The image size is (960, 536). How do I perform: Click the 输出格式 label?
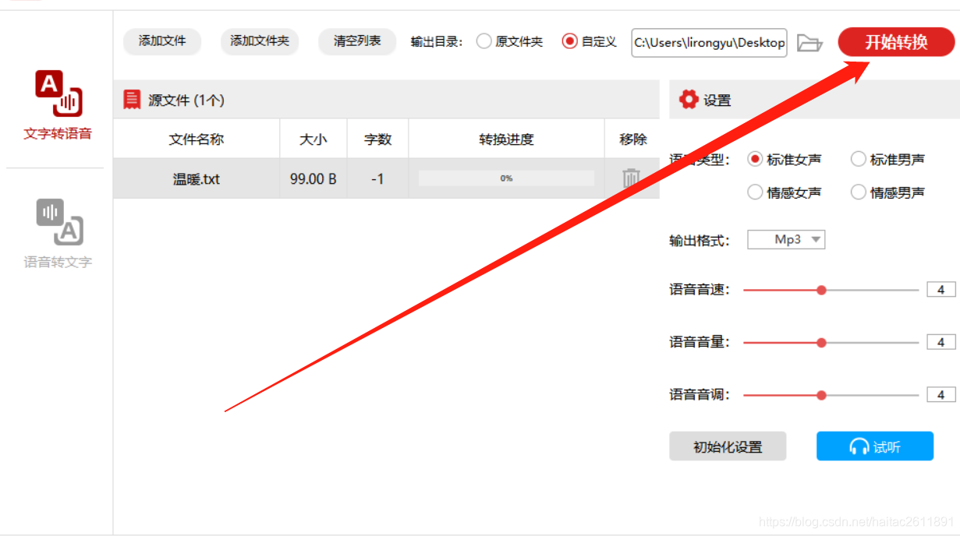[x=700, y=240]
